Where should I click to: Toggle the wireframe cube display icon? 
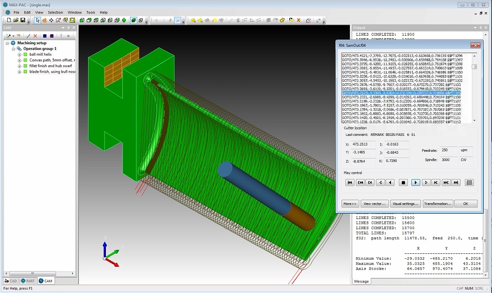pos(141,20)
